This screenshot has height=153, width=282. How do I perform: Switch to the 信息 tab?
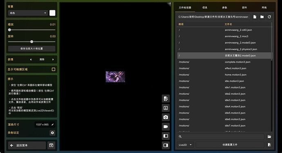pyautogui.click(x=205, y=7)
